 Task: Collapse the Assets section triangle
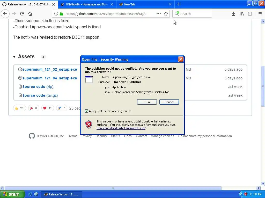(14, 57)
